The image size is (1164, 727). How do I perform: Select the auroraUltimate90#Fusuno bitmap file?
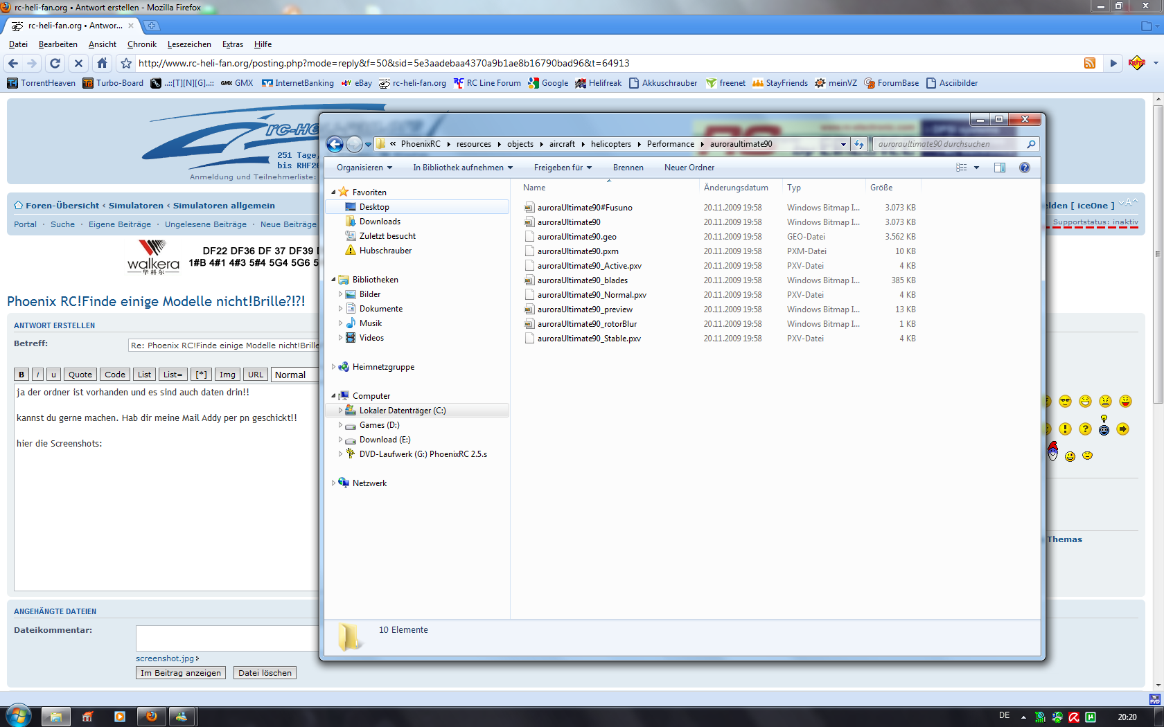click(x=585, y=208)
